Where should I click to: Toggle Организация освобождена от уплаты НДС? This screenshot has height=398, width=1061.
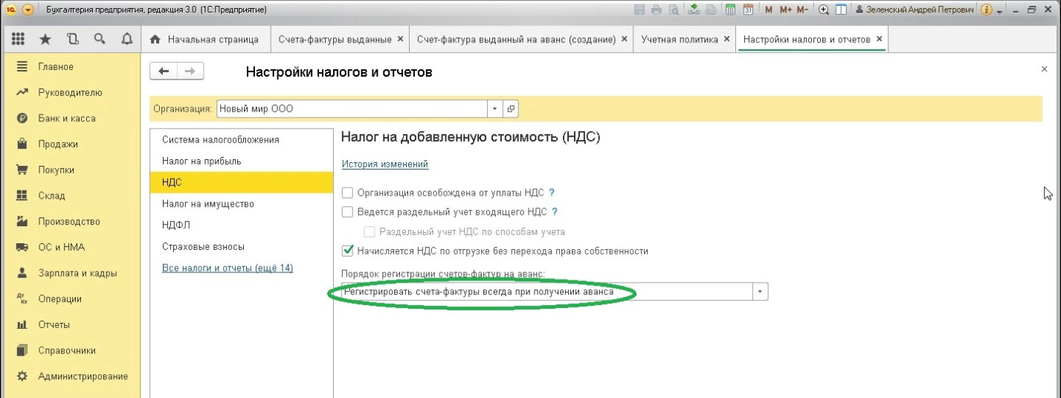[347, 192]
